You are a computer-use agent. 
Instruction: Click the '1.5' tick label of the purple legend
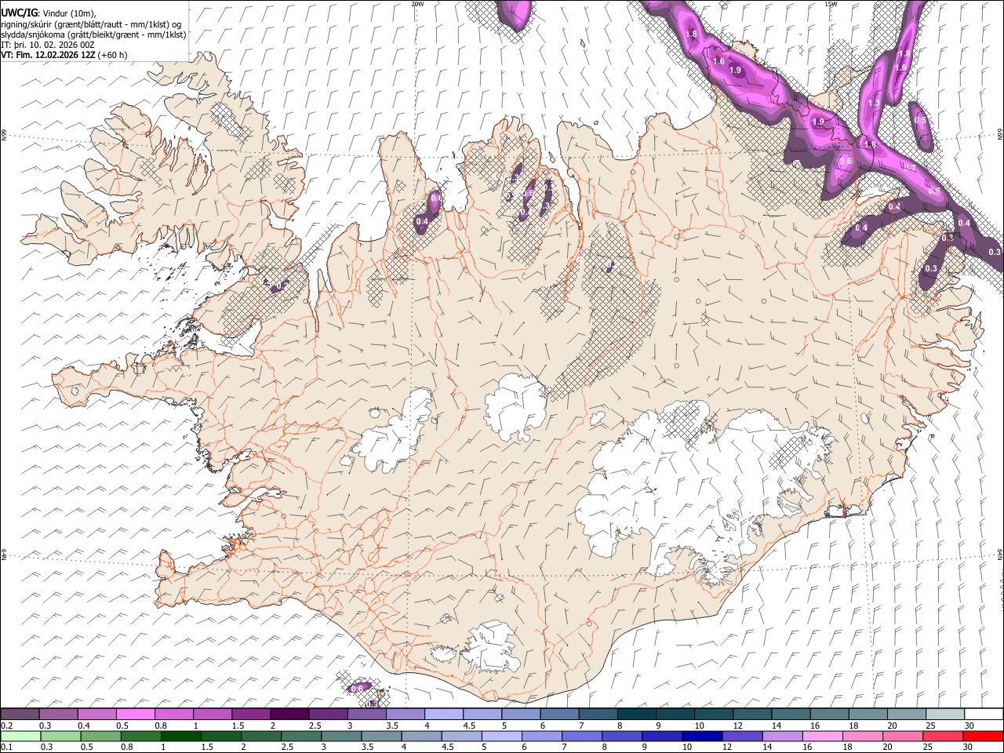[237, 726]
